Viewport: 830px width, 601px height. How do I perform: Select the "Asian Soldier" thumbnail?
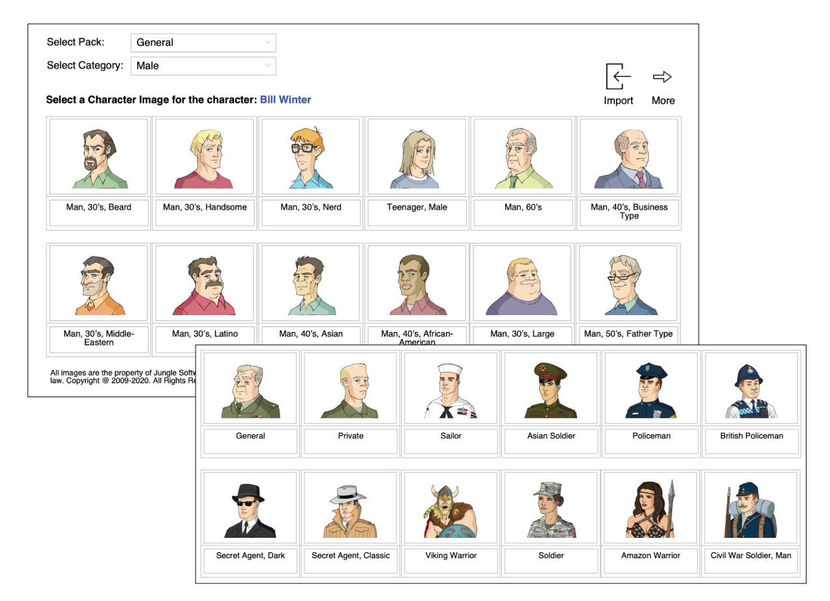(550, 387)
